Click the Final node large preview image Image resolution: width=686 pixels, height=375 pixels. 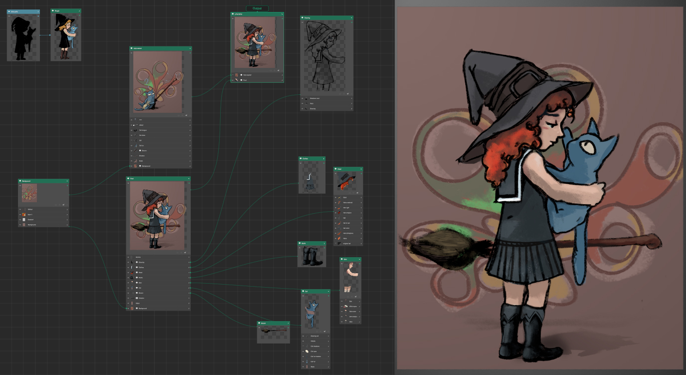click(x=157, y=216)
